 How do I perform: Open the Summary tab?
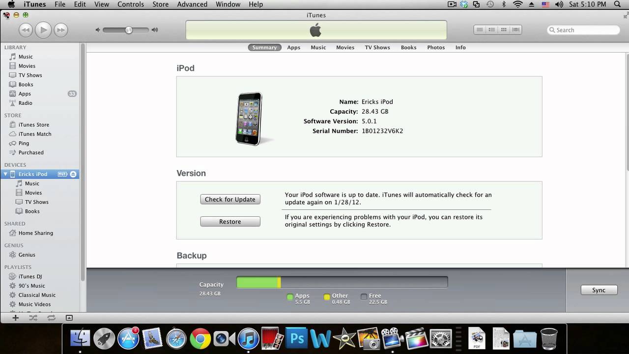264,48
